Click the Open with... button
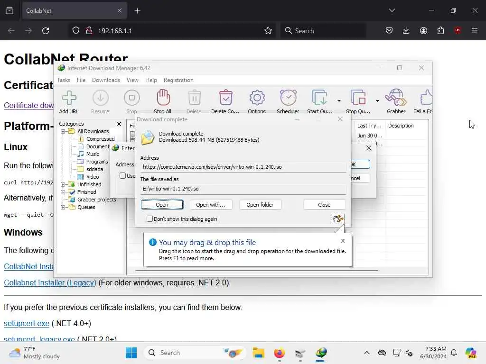 point(210,205)
